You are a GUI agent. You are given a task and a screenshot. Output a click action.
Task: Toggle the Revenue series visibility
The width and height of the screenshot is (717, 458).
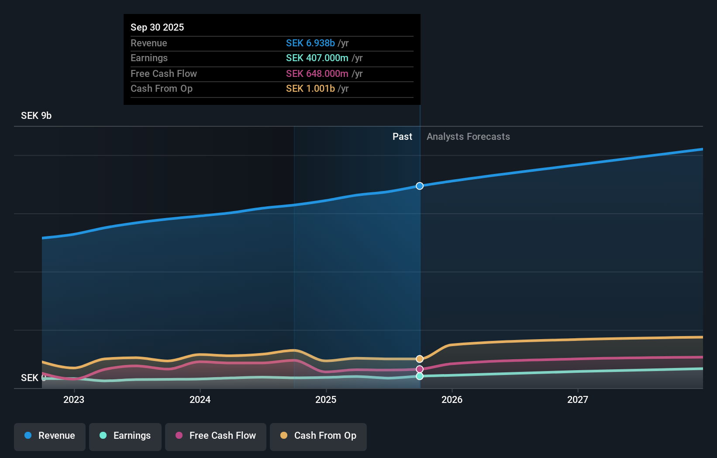click(49, 436)
